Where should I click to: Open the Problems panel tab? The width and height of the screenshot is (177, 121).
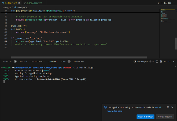click(8, 61)
